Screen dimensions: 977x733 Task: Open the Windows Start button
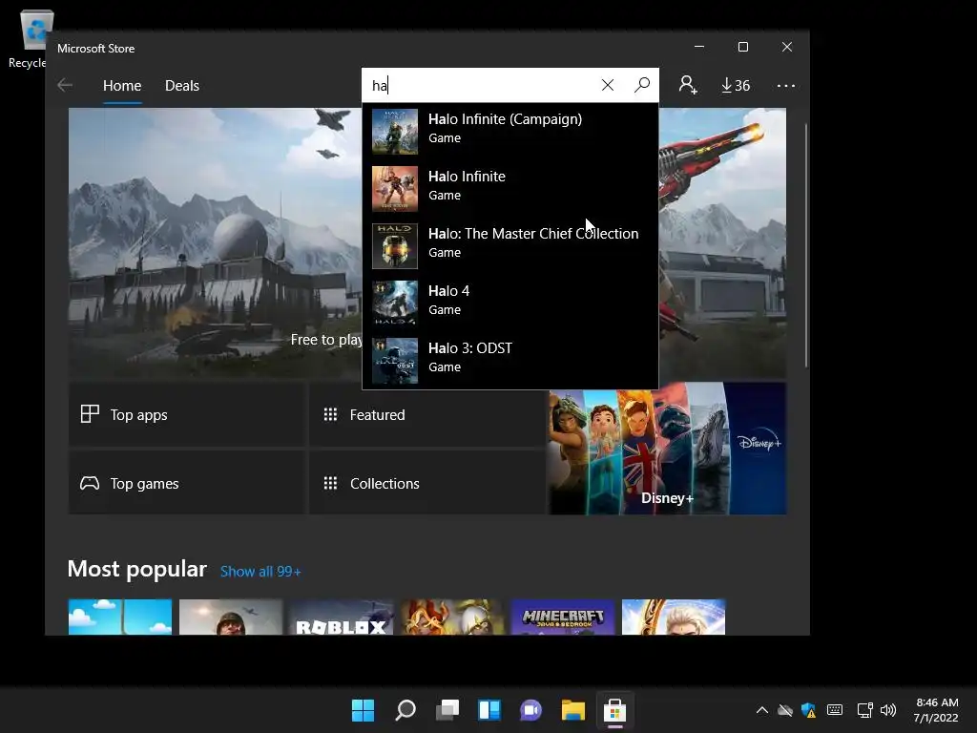(363, 710)
